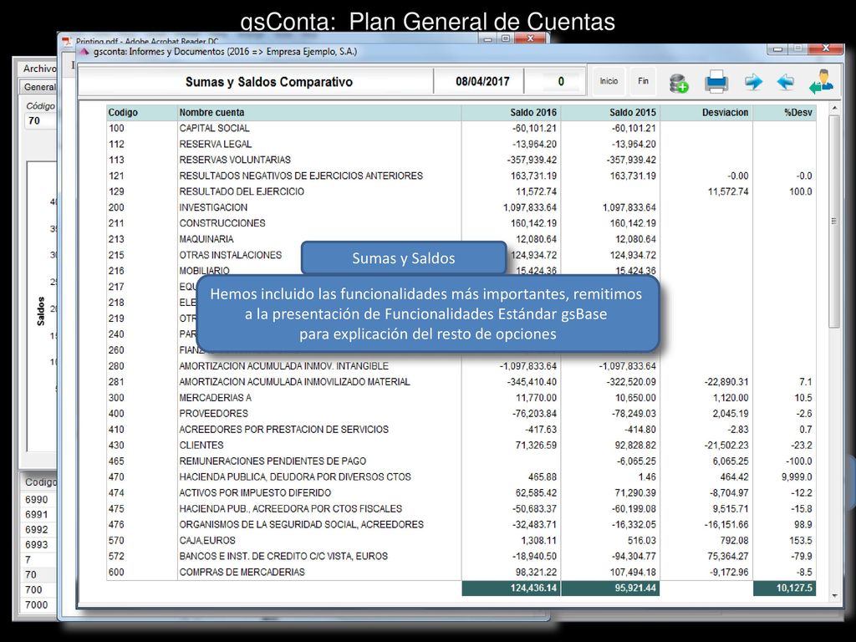Select code 7000 in the back window list
Image resolution: width=856 pixels, height=642 pixels.
(38, 605)
